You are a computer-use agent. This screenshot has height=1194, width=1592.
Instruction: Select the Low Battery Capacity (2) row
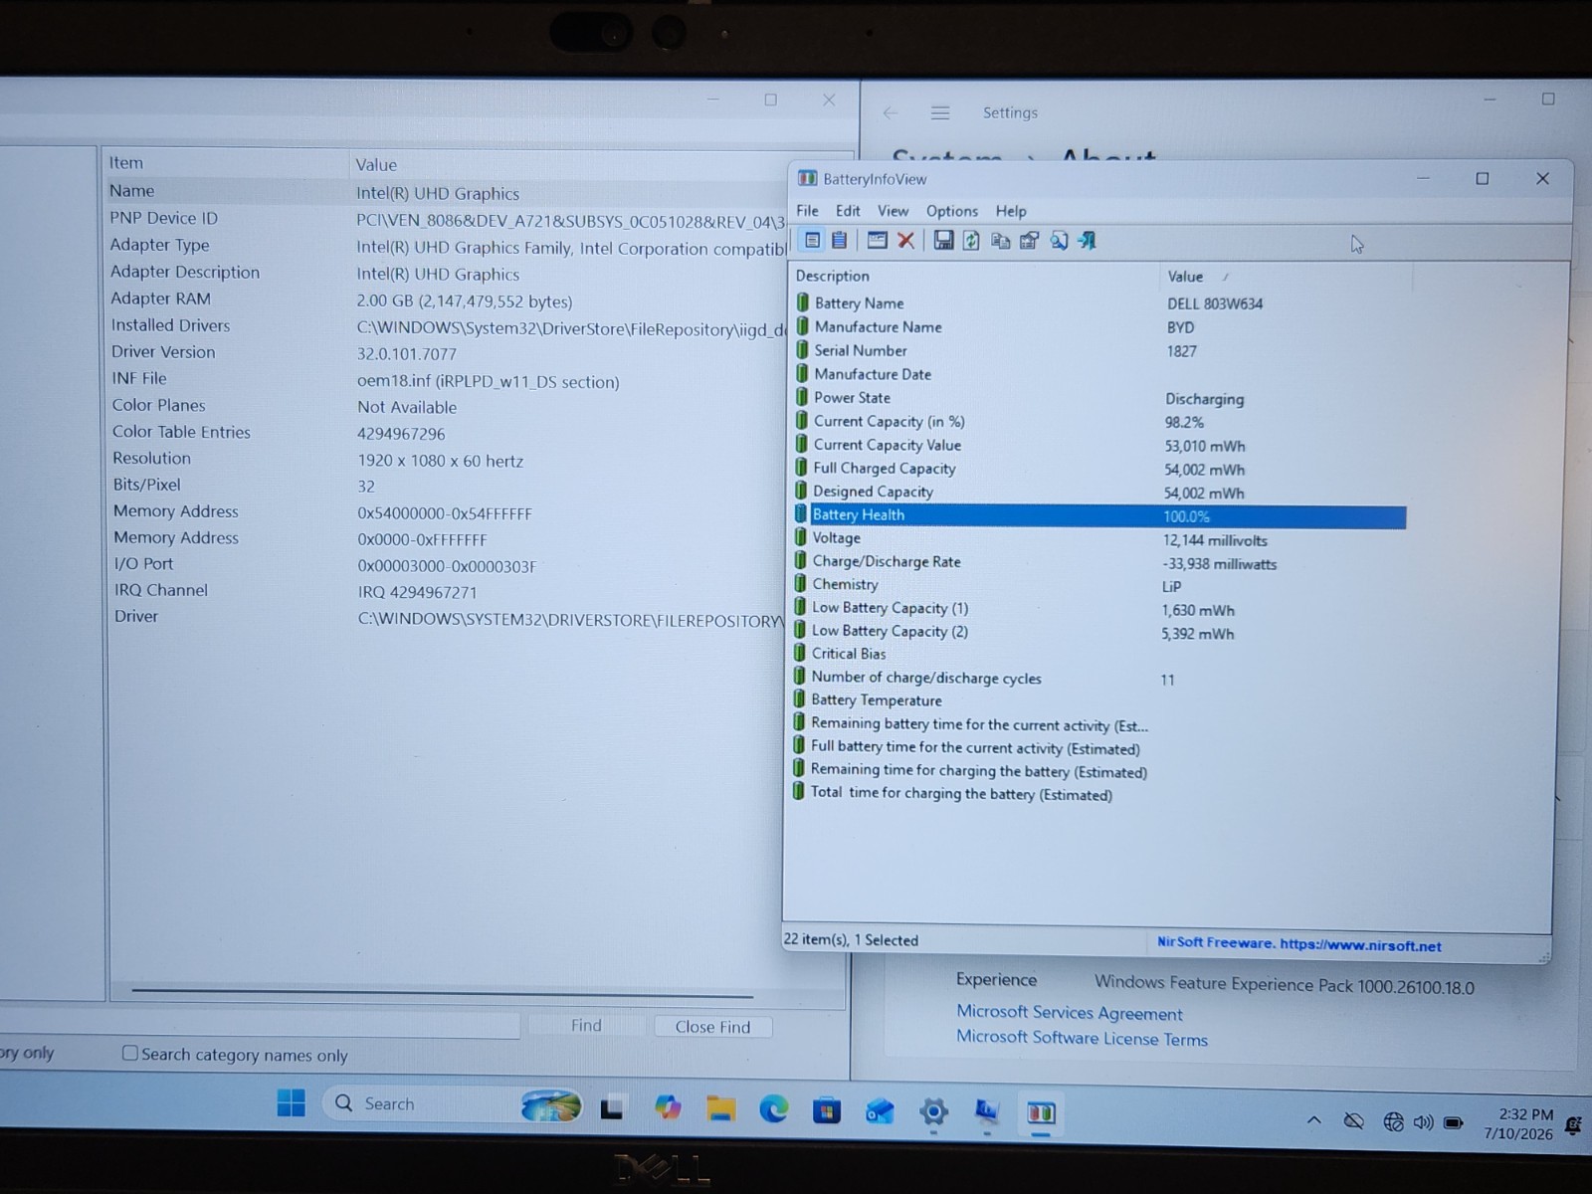tap(1098, 632)
